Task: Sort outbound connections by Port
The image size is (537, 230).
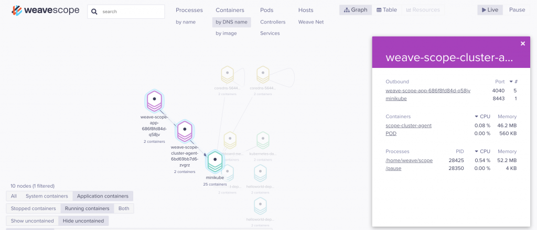Action: point(500,82)
